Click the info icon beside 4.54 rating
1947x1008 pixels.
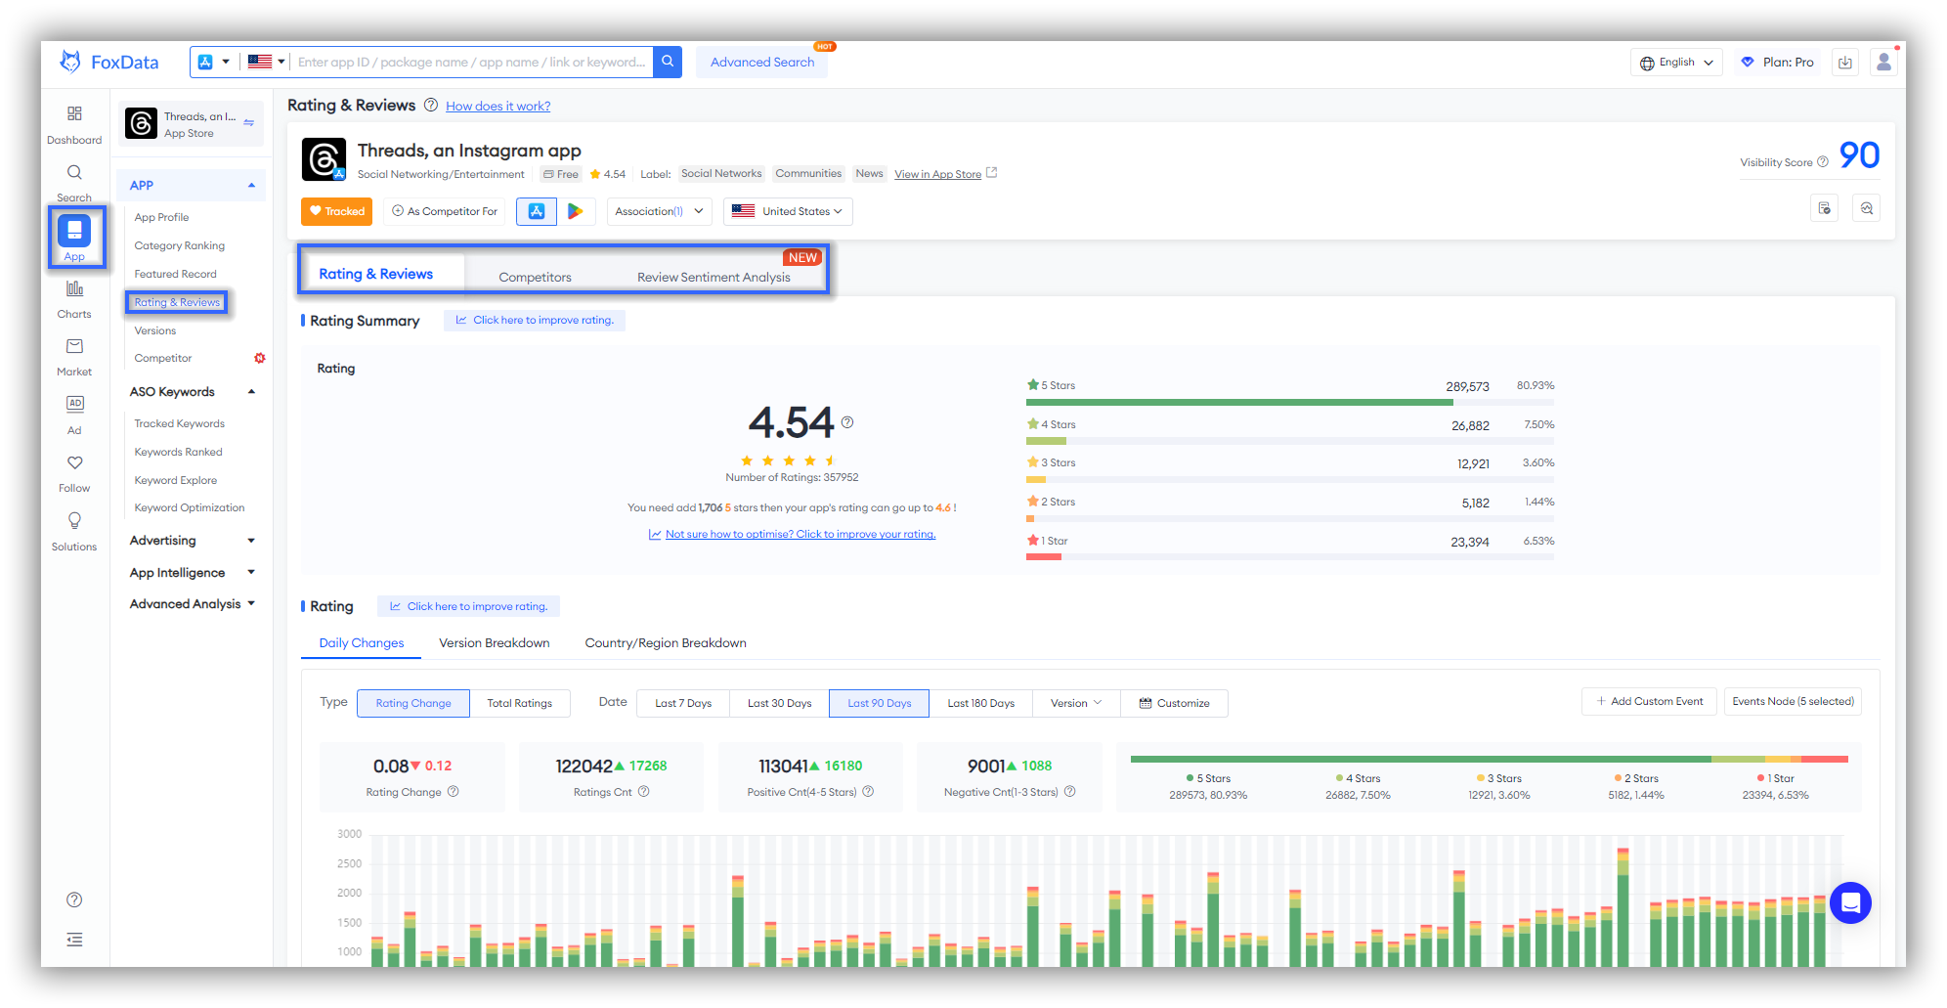click(847, 422)
